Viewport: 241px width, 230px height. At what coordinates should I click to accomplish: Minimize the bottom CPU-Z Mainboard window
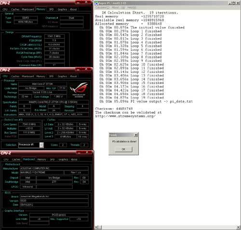[x=79, y=152]
